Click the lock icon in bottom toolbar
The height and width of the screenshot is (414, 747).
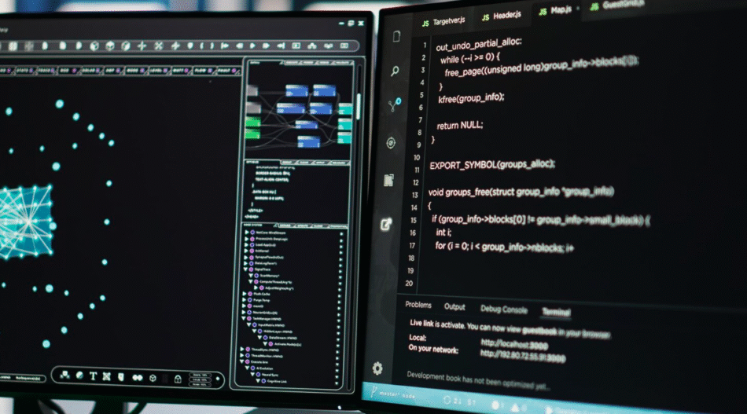point(178,379)
